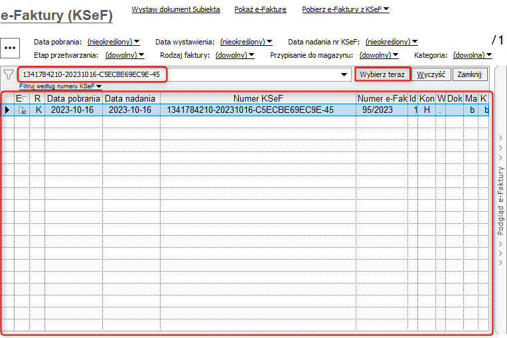Expand the KSeF number filter combo box arrow

(344, 75)
